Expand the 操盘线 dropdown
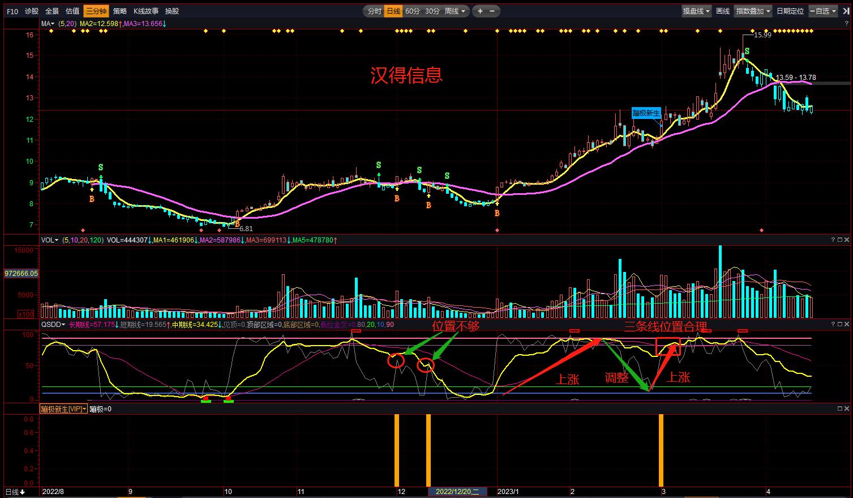853x498 pixels. pos(696,11)
